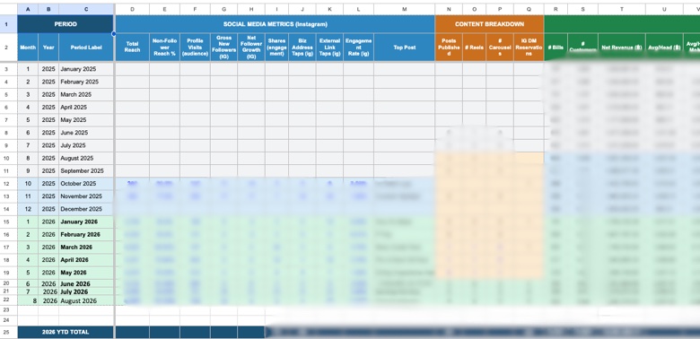Click SOCIAL MEDIA METRICS (Instagram) header

275,24
